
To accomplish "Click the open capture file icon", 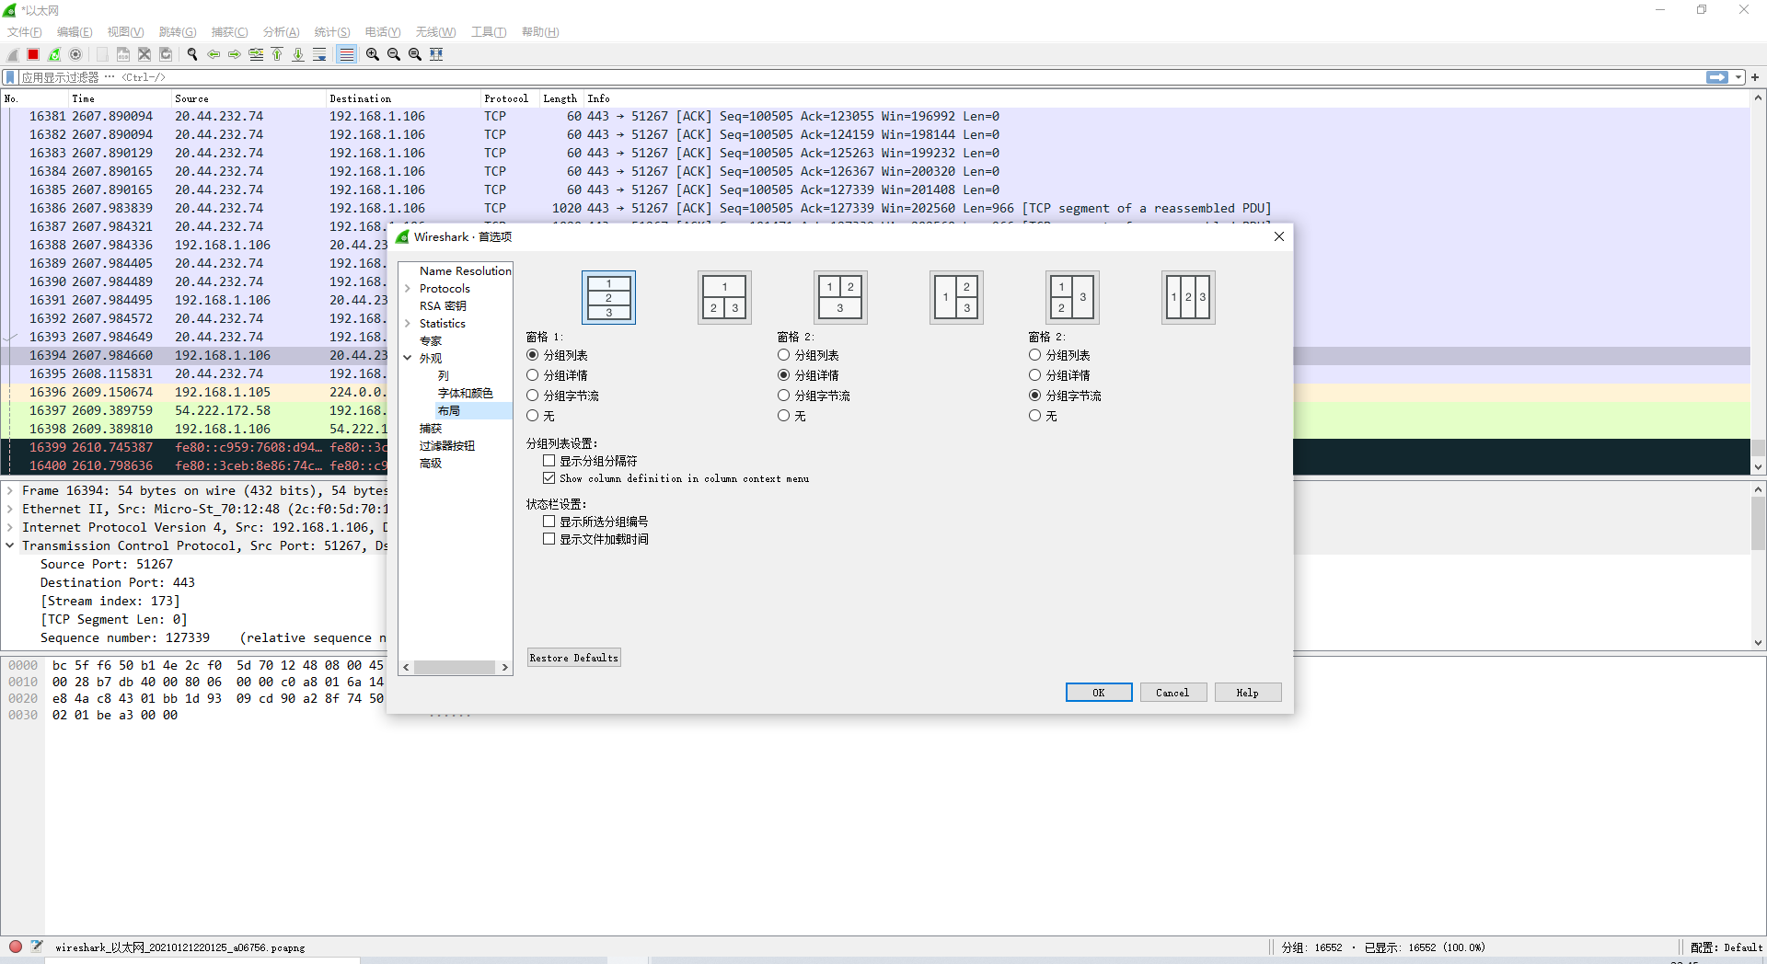I will tap(102, 54).
